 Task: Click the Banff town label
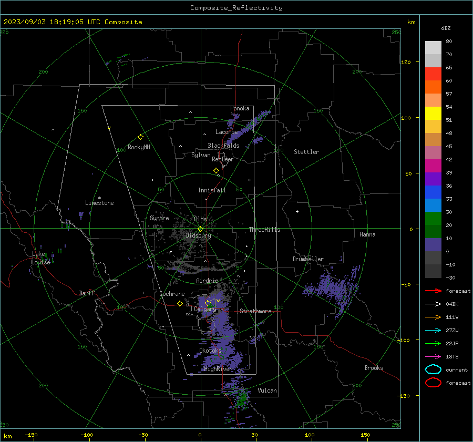(87, 293)
